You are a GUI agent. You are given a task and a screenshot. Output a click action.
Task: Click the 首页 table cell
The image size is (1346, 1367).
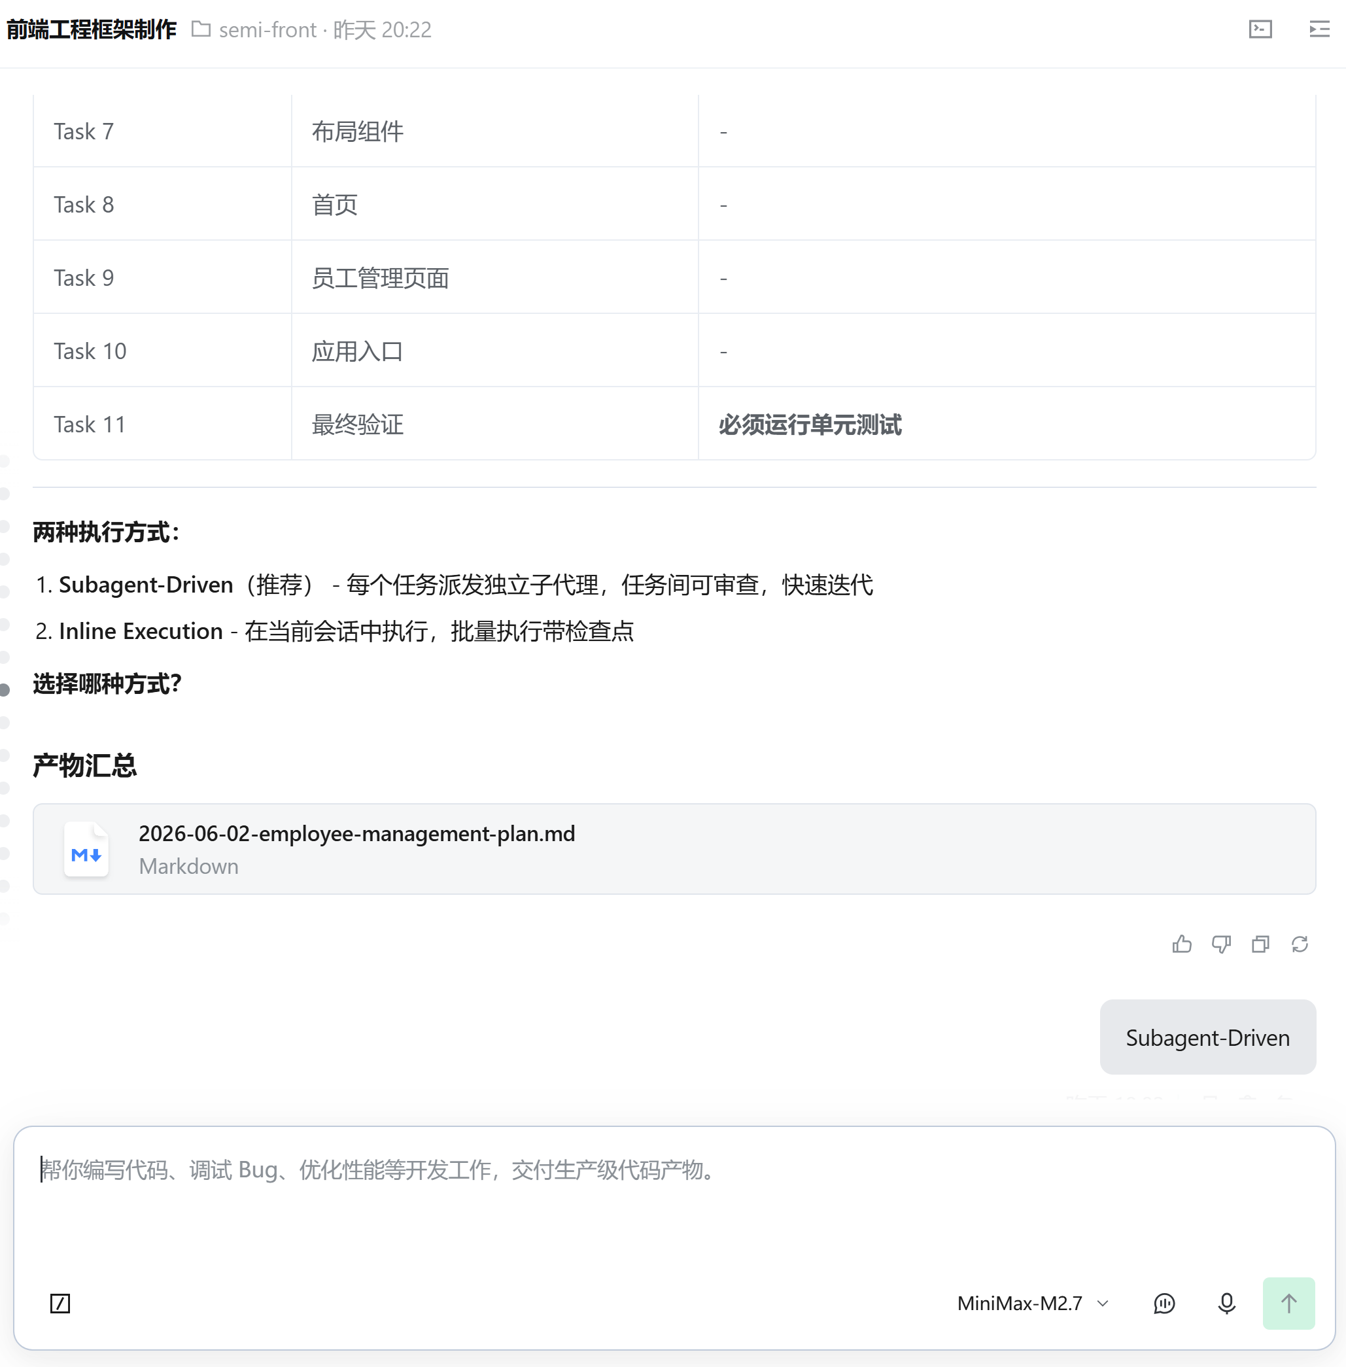[x=495, y=204]
